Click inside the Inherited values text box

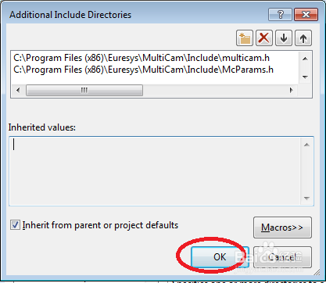pyautogui.click(x=156, y=171)
